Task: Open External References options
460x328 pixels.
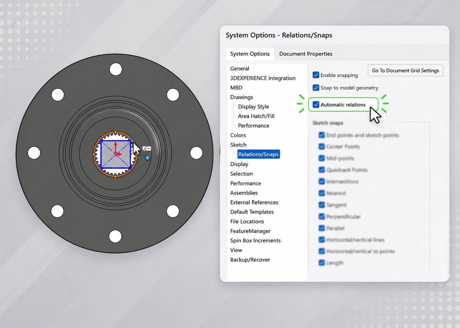Action: (254, 202)
